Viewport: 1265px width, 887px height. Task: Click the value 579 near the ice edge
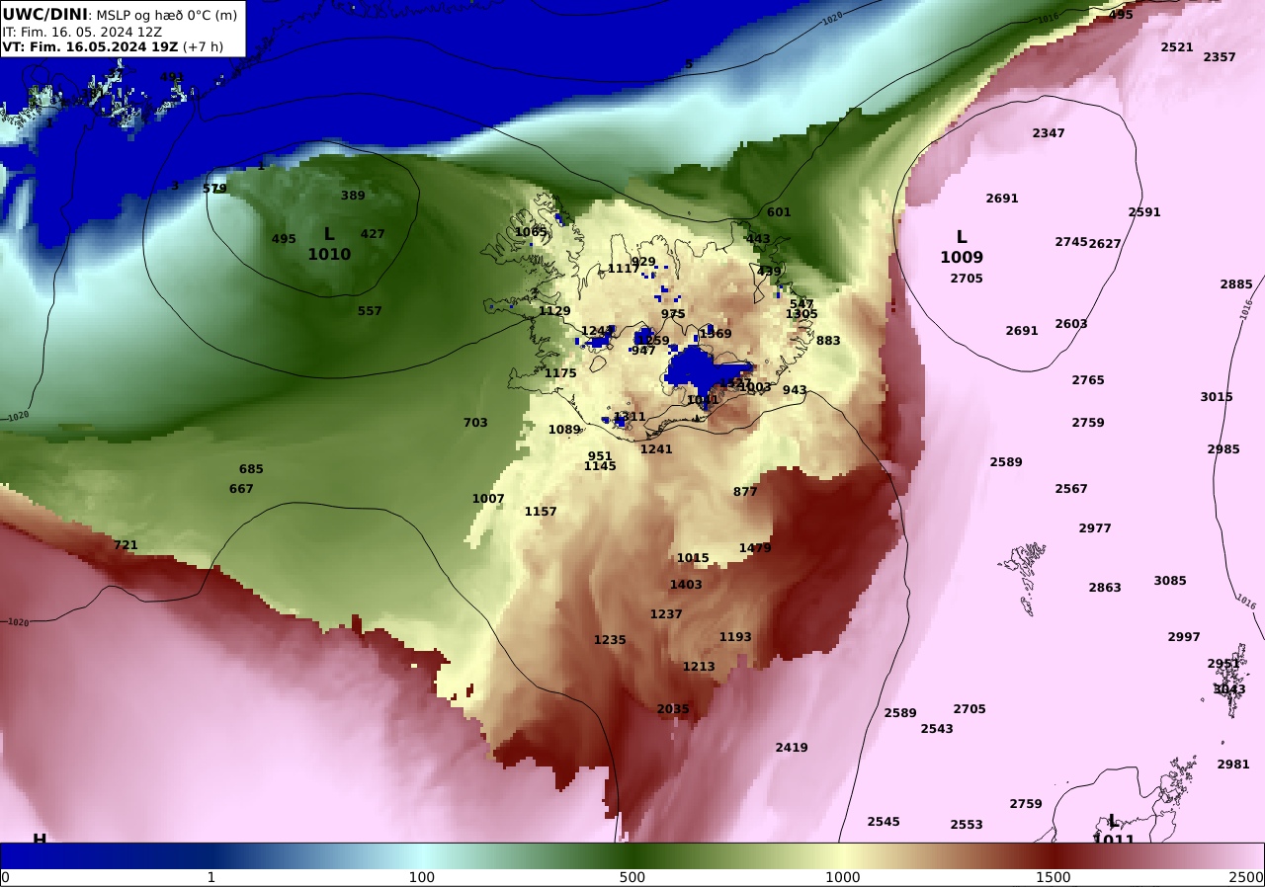coord(214,189)
